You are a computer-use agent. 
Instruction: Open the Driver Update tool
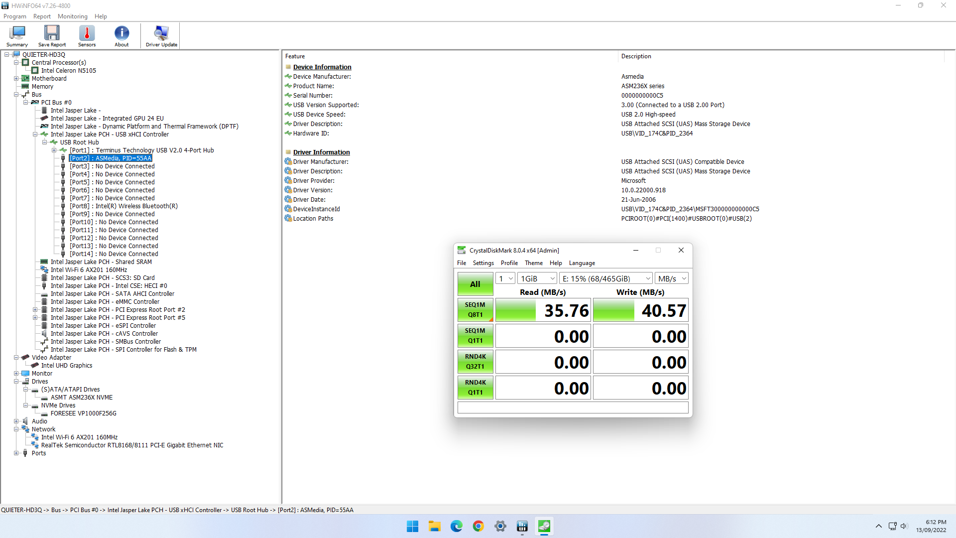click(x=161, y=36)
